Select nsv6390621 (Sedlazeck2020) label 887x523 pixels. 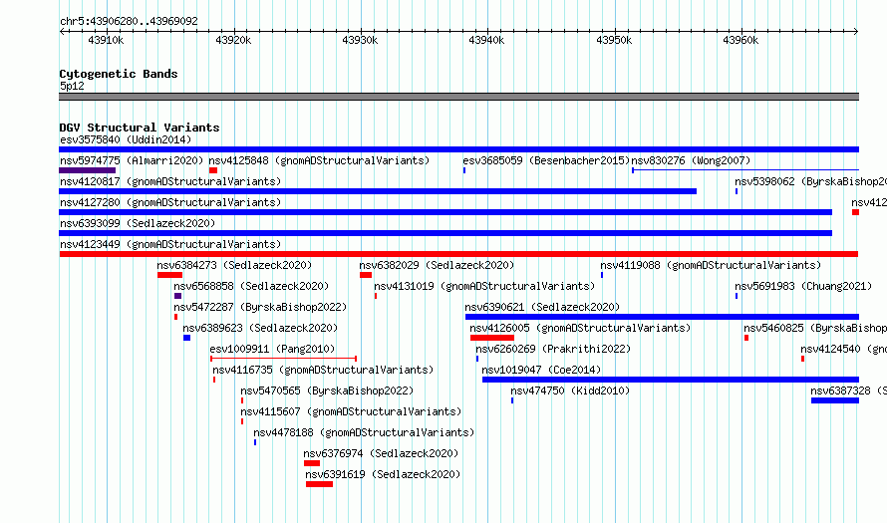(x=542, y=307)
